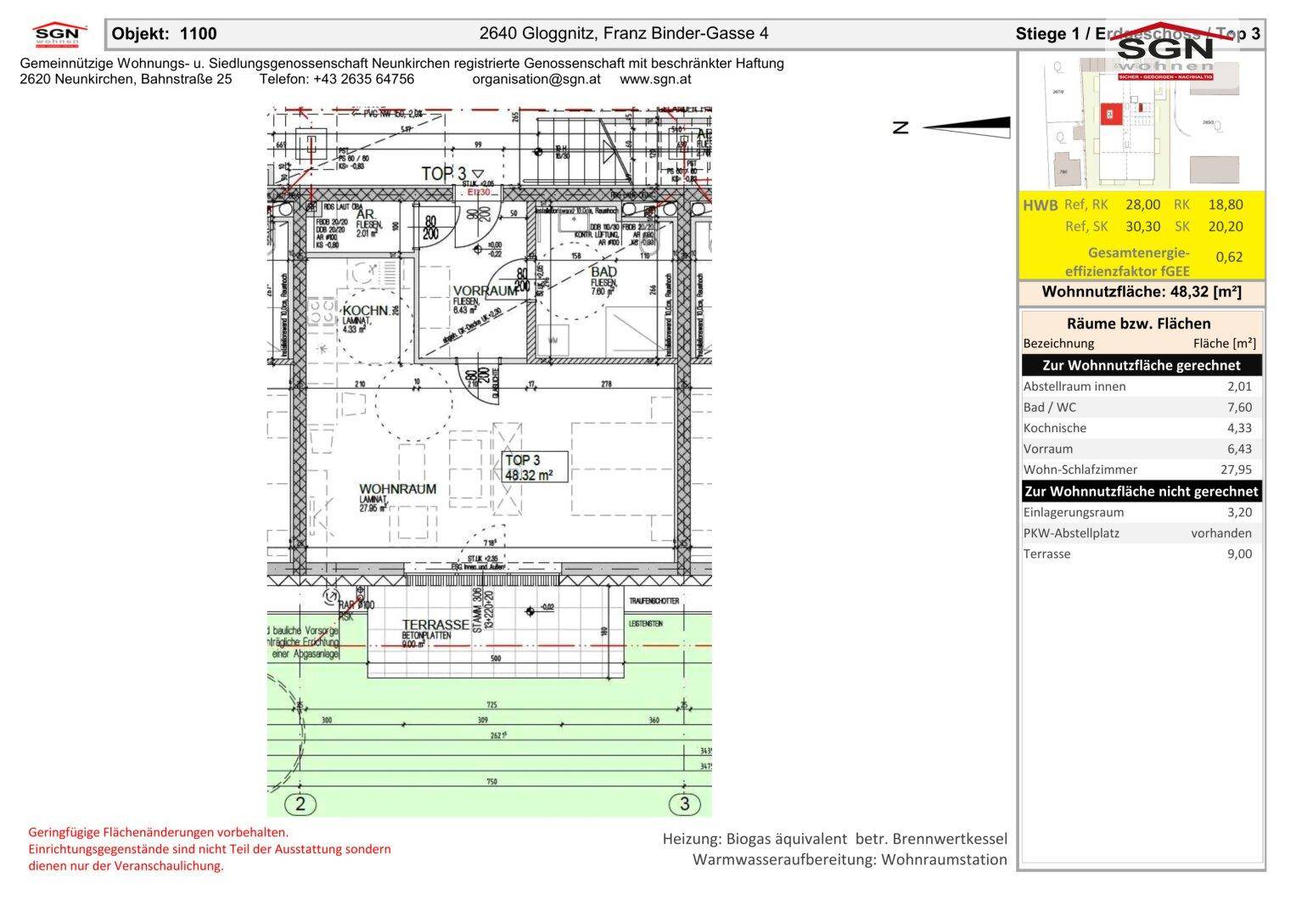1296x917 pixels.
Task: Open the www.sgn.at website link
Action: (x=655, y=79)
